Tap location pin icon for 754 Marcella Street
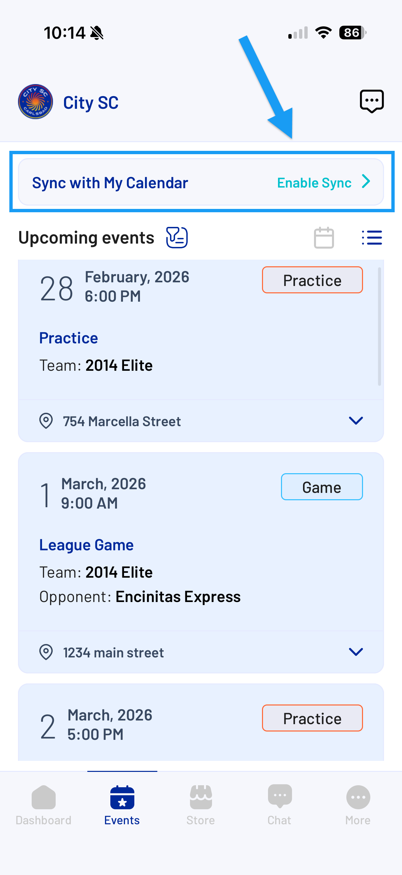402x875 pixels. (46, 421)
